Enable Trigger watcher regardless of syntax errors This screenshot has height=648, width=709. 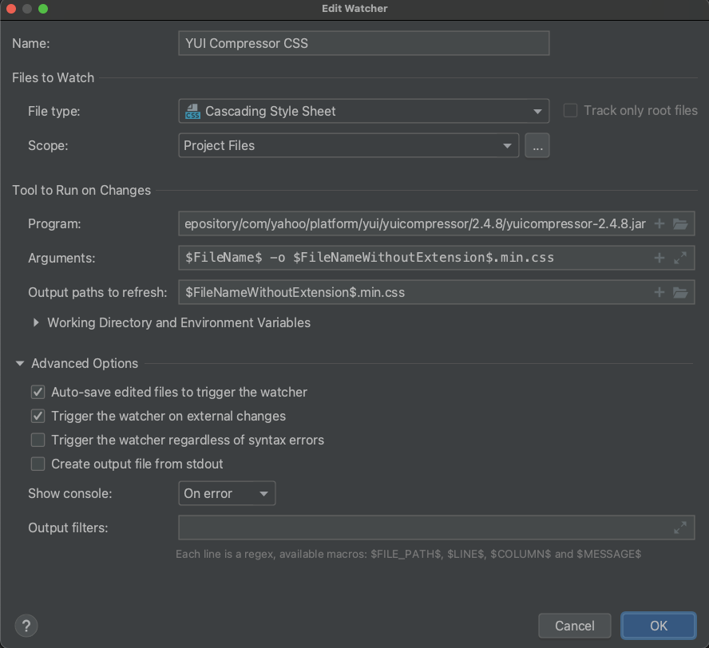(38, 440)
